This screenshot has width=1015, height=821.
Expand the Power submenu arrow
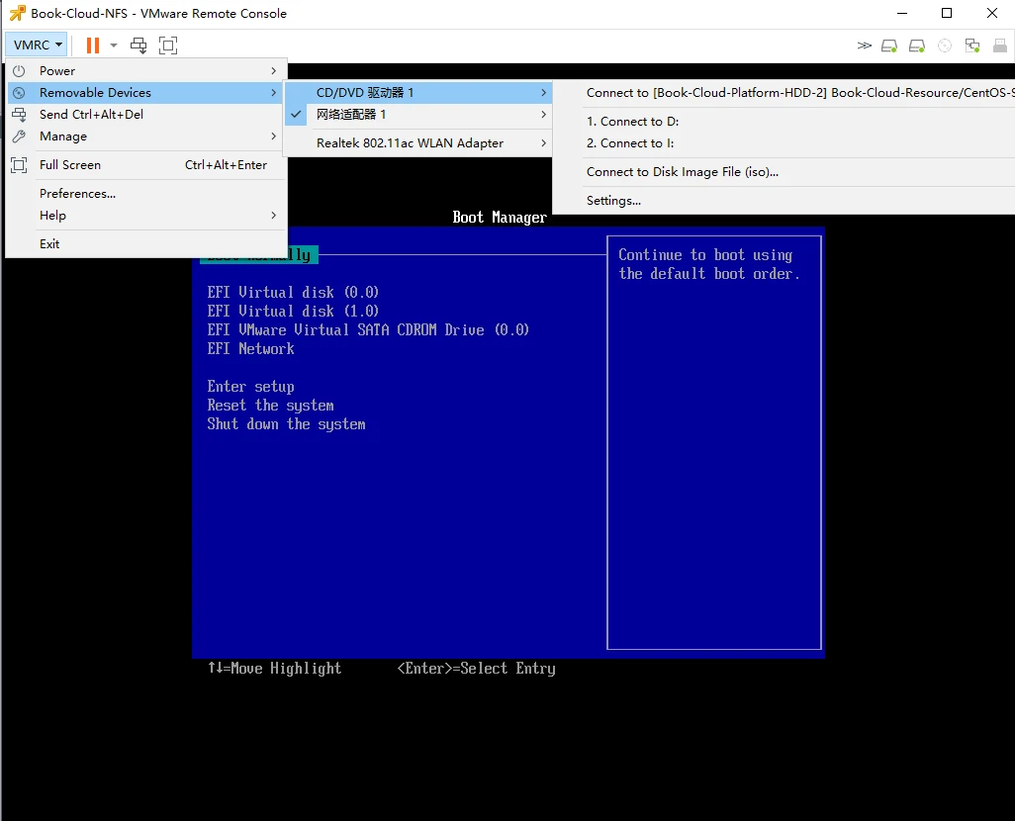[x=274, y=70]
